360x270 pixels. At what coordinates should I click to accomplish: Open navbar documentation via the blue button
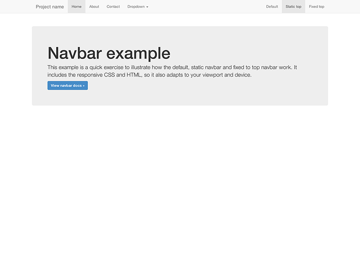pyautogui.click(x=67, y=85)
